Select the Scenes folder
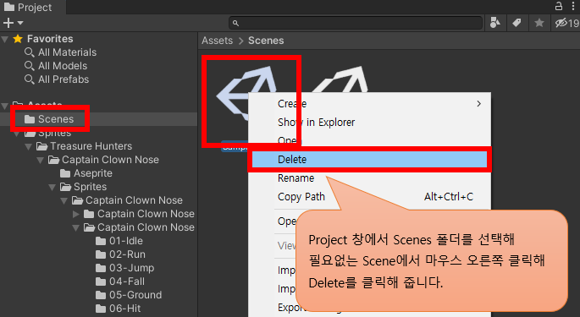580x317 pixels. [56, 119]
